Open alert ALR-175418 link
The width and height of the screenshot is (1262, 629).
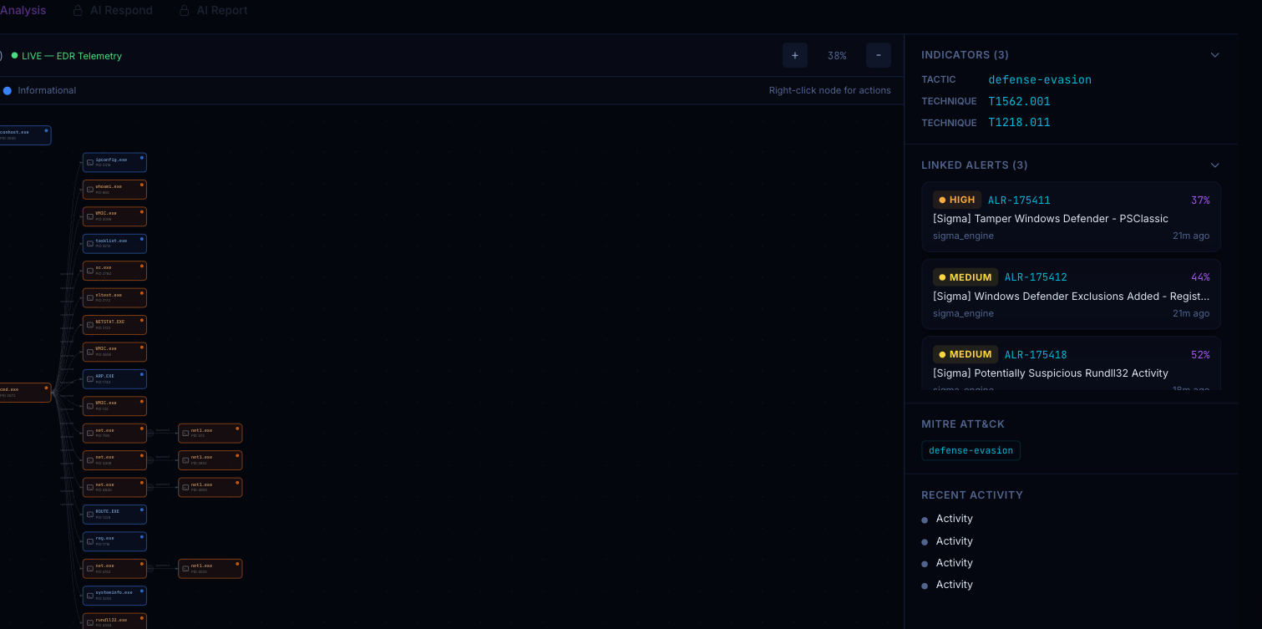point(1036,355)
